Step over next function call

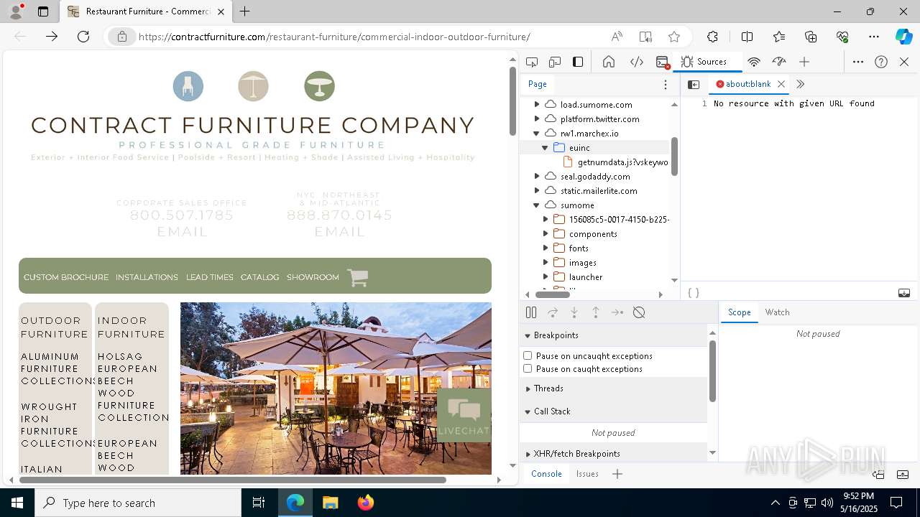553,312
